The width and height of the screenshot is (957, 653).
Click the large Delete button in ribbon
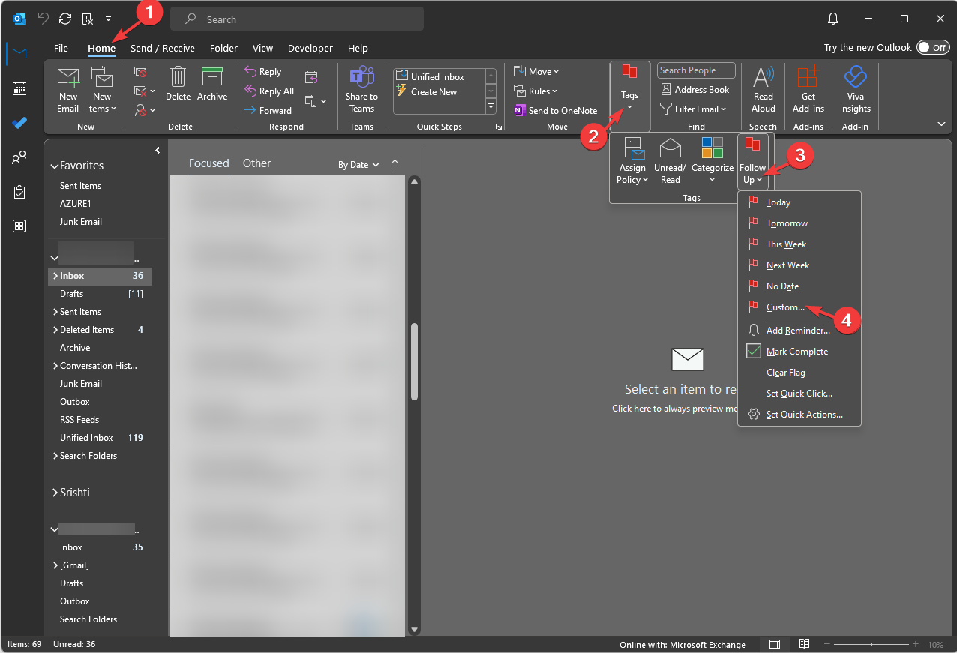pos(178,84)
